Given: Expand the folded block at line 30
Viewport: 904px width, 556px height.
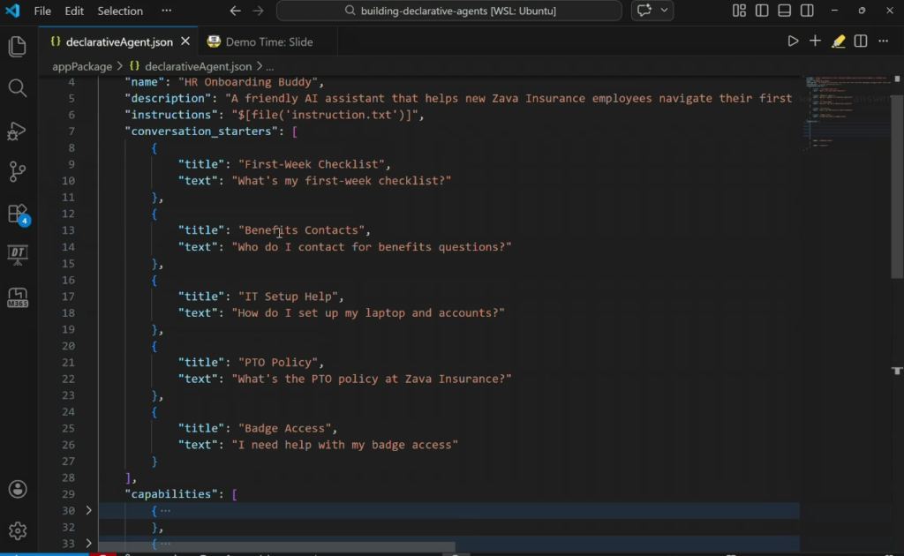Looking at the screenshot, I should tap(88, 511).
